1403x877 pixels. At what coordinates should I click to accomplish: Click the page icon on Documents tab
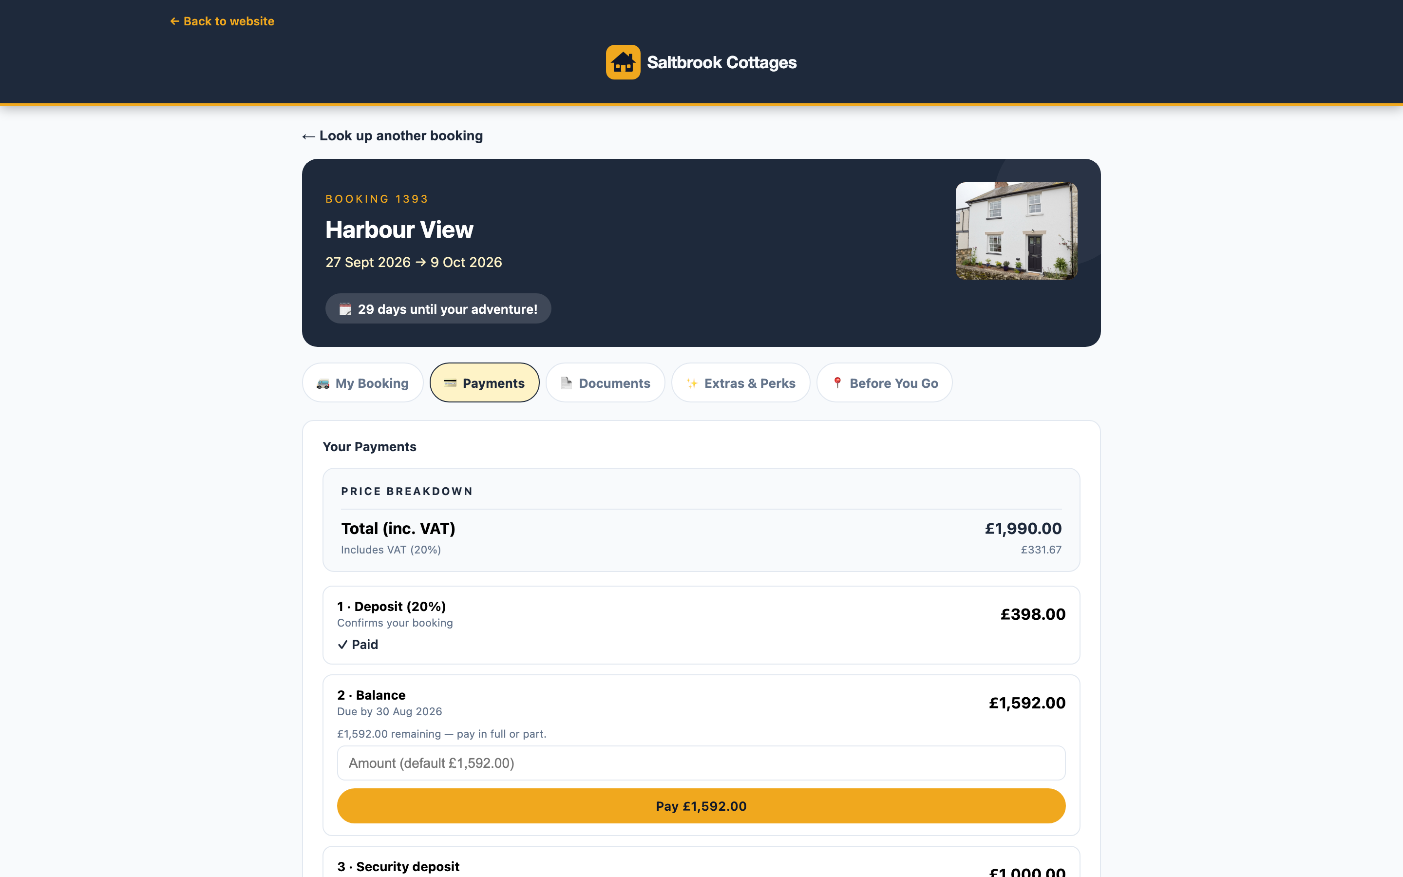click(x=567, y=383)
